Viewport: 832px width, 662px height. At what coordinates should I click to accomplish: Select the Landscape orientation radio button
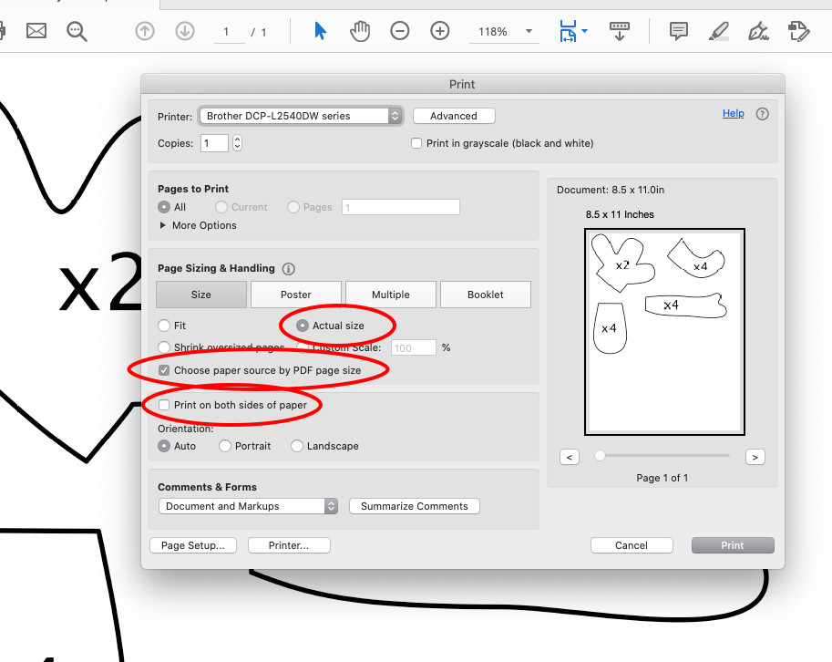(297, 446)
